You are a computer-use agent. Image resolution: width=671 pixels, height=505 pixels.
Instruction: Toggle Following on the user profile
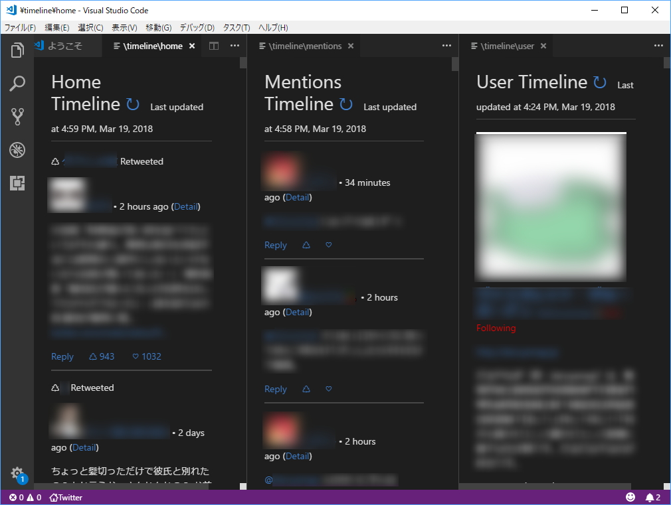496,328
